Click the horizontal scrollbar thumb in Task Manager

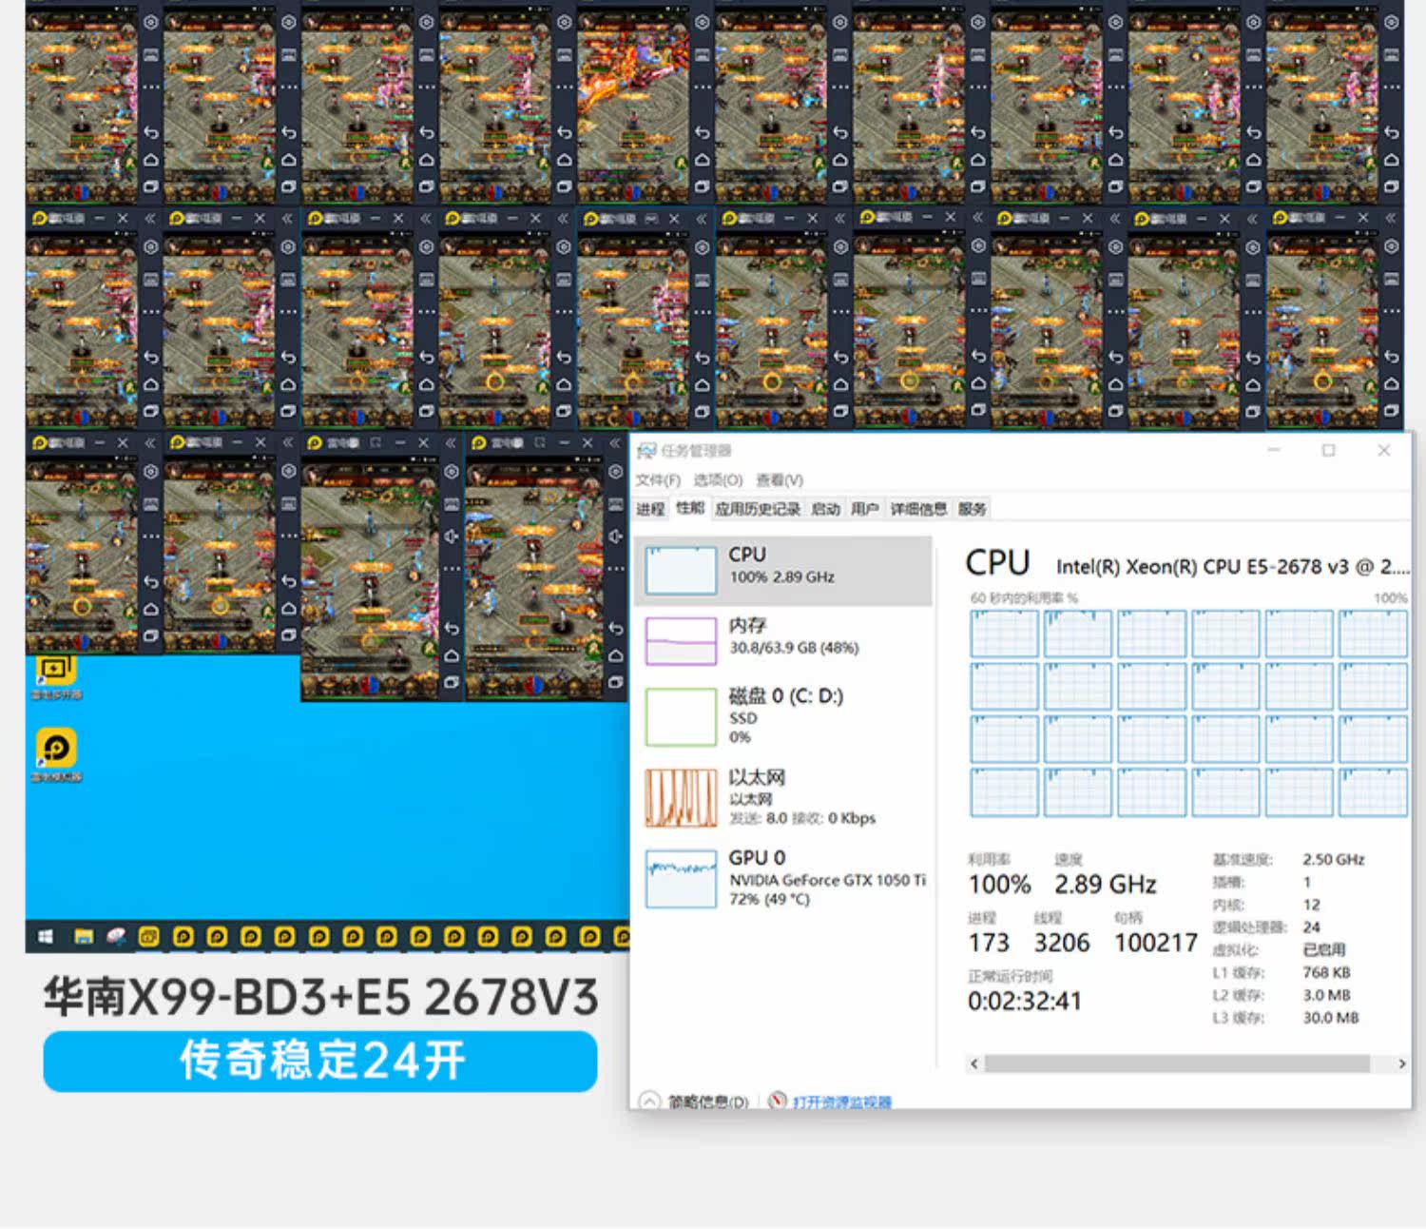tap(1177, 1063)
